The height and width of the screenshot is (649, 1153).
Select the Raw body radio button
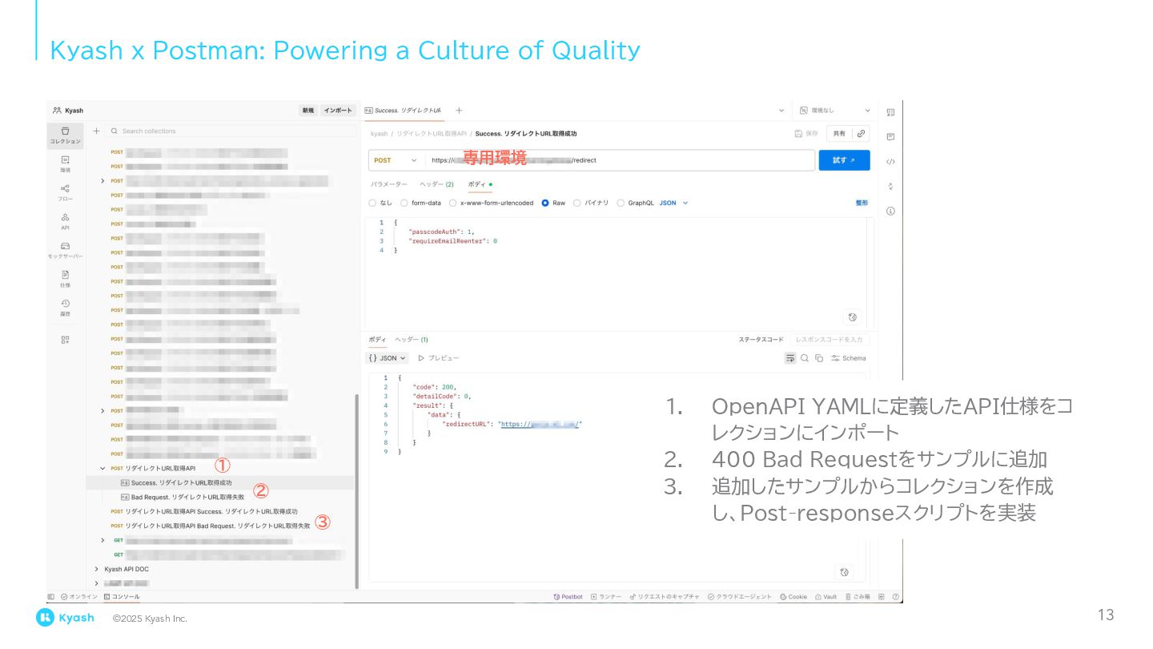point(545,204)
